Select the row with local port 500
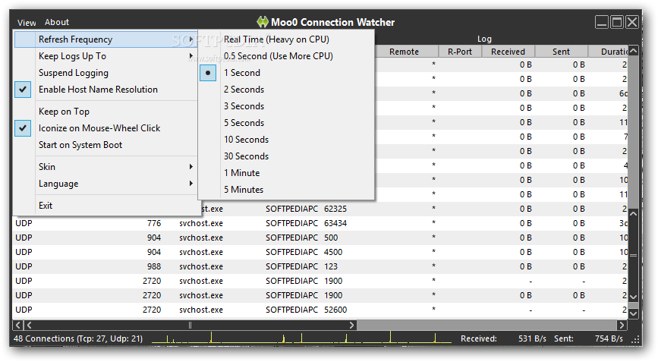Screen dimensions: 658x362 click(x=320, y=238)
